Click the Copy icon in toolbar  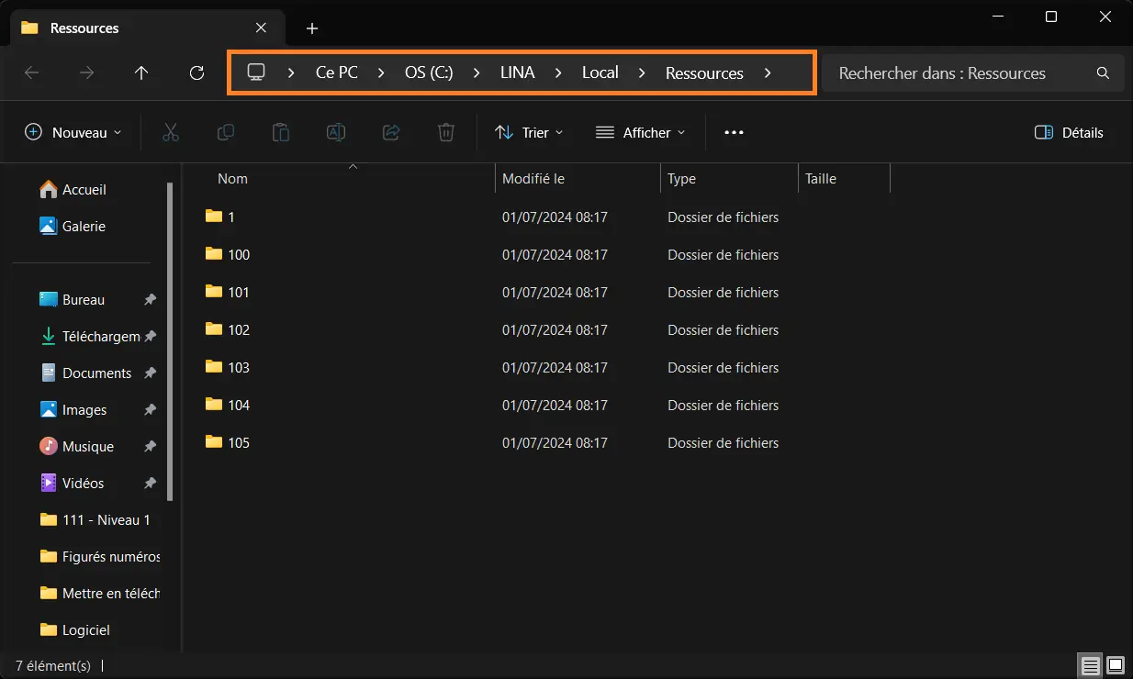pos(226,132)
